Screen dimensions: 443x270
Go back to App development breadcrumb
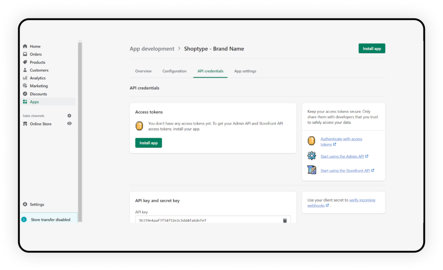[x=152, y=49]
